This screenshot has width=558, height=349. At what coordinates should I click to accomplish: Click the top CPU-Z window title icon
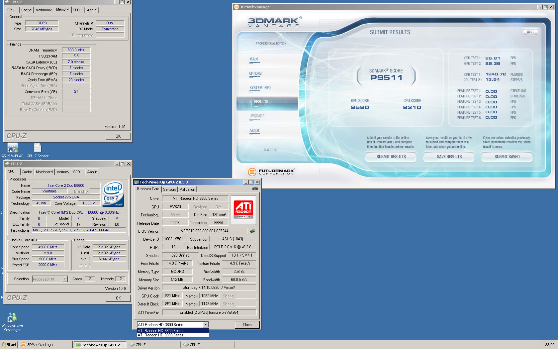pos(7,2)
